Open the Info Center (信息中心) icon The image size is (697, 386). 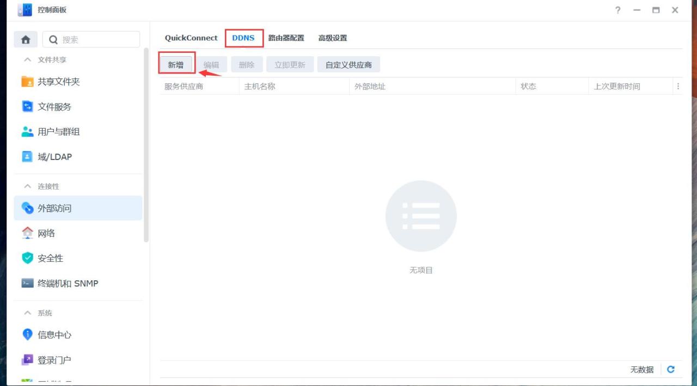(x=27, y=335)
